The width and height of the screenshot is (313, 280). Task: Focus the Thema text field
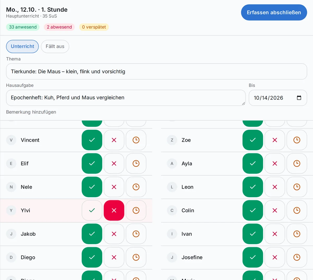tap(156, 72)
